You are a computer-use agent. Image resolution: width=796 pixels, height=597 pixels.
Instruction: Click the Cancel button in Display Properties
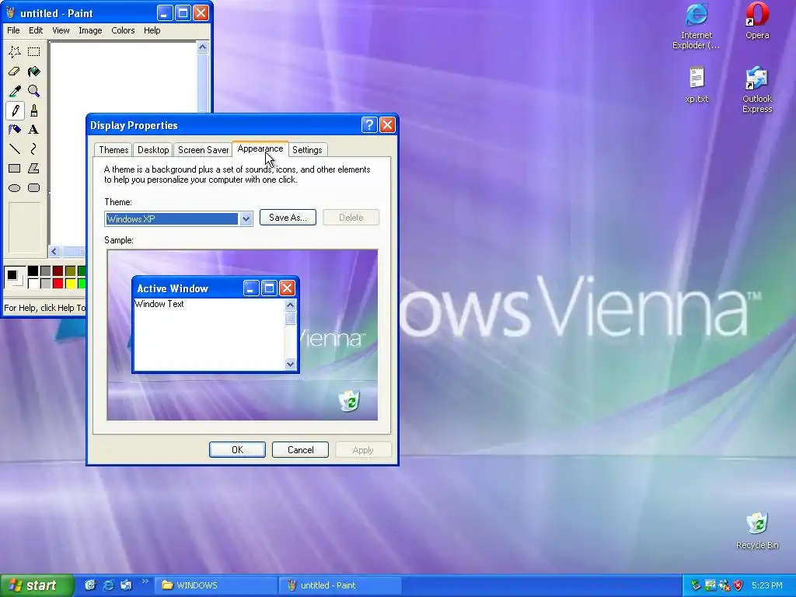click(301, 450)
